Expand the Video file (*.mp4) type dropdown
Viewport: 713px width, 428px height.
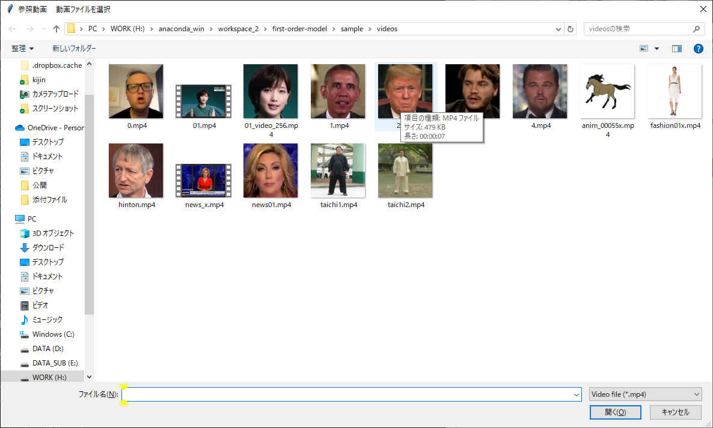pyautogui.click(x=646, y=394)
